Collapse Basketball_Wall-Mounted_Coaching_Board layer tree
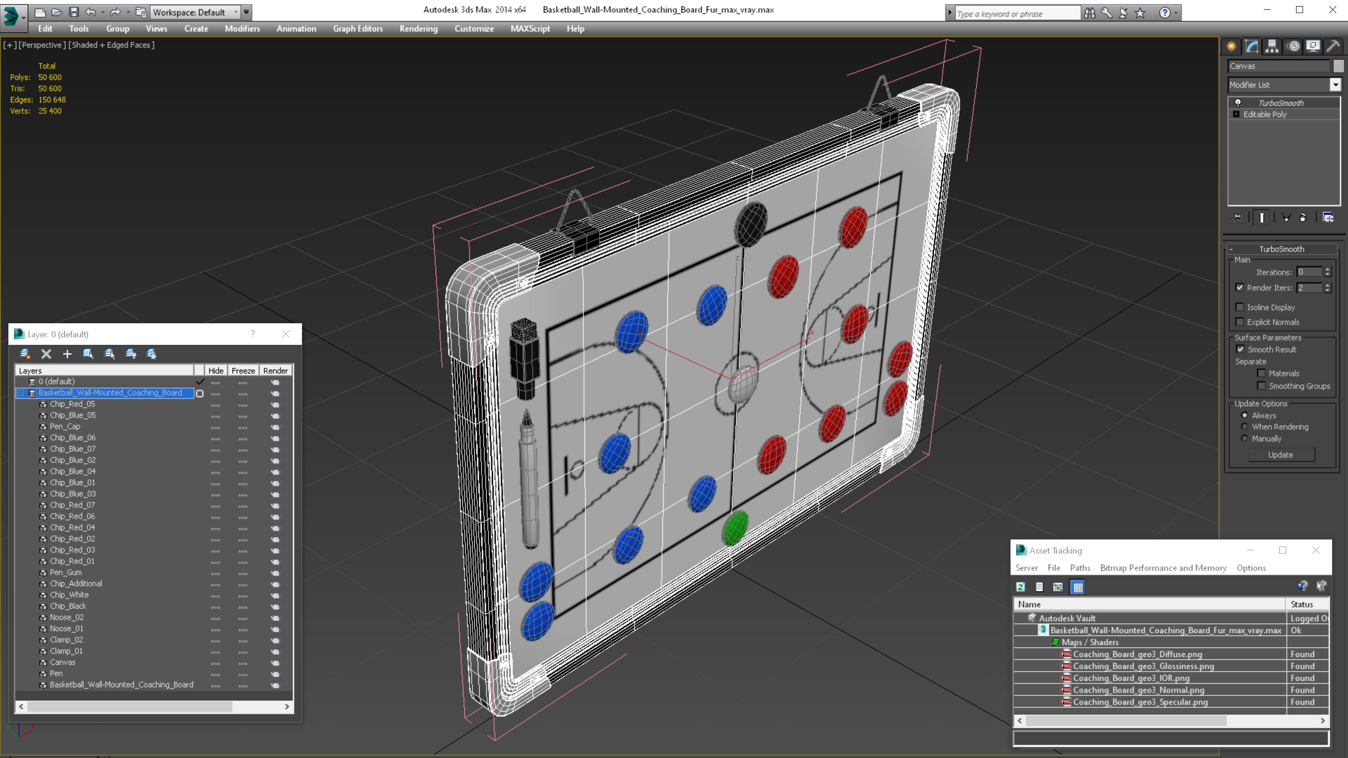Screen dimensions: 1348x758 click(x=21, y=393)
